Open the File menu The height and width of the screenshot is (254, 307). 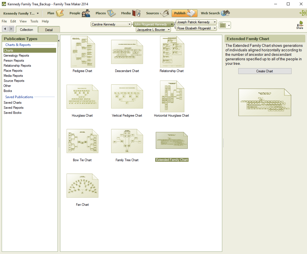click(4, 21)
